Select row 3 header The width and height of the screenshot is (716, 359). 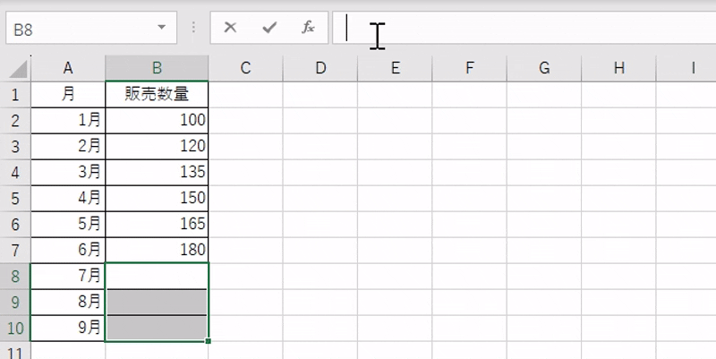[x=15, y=147]
